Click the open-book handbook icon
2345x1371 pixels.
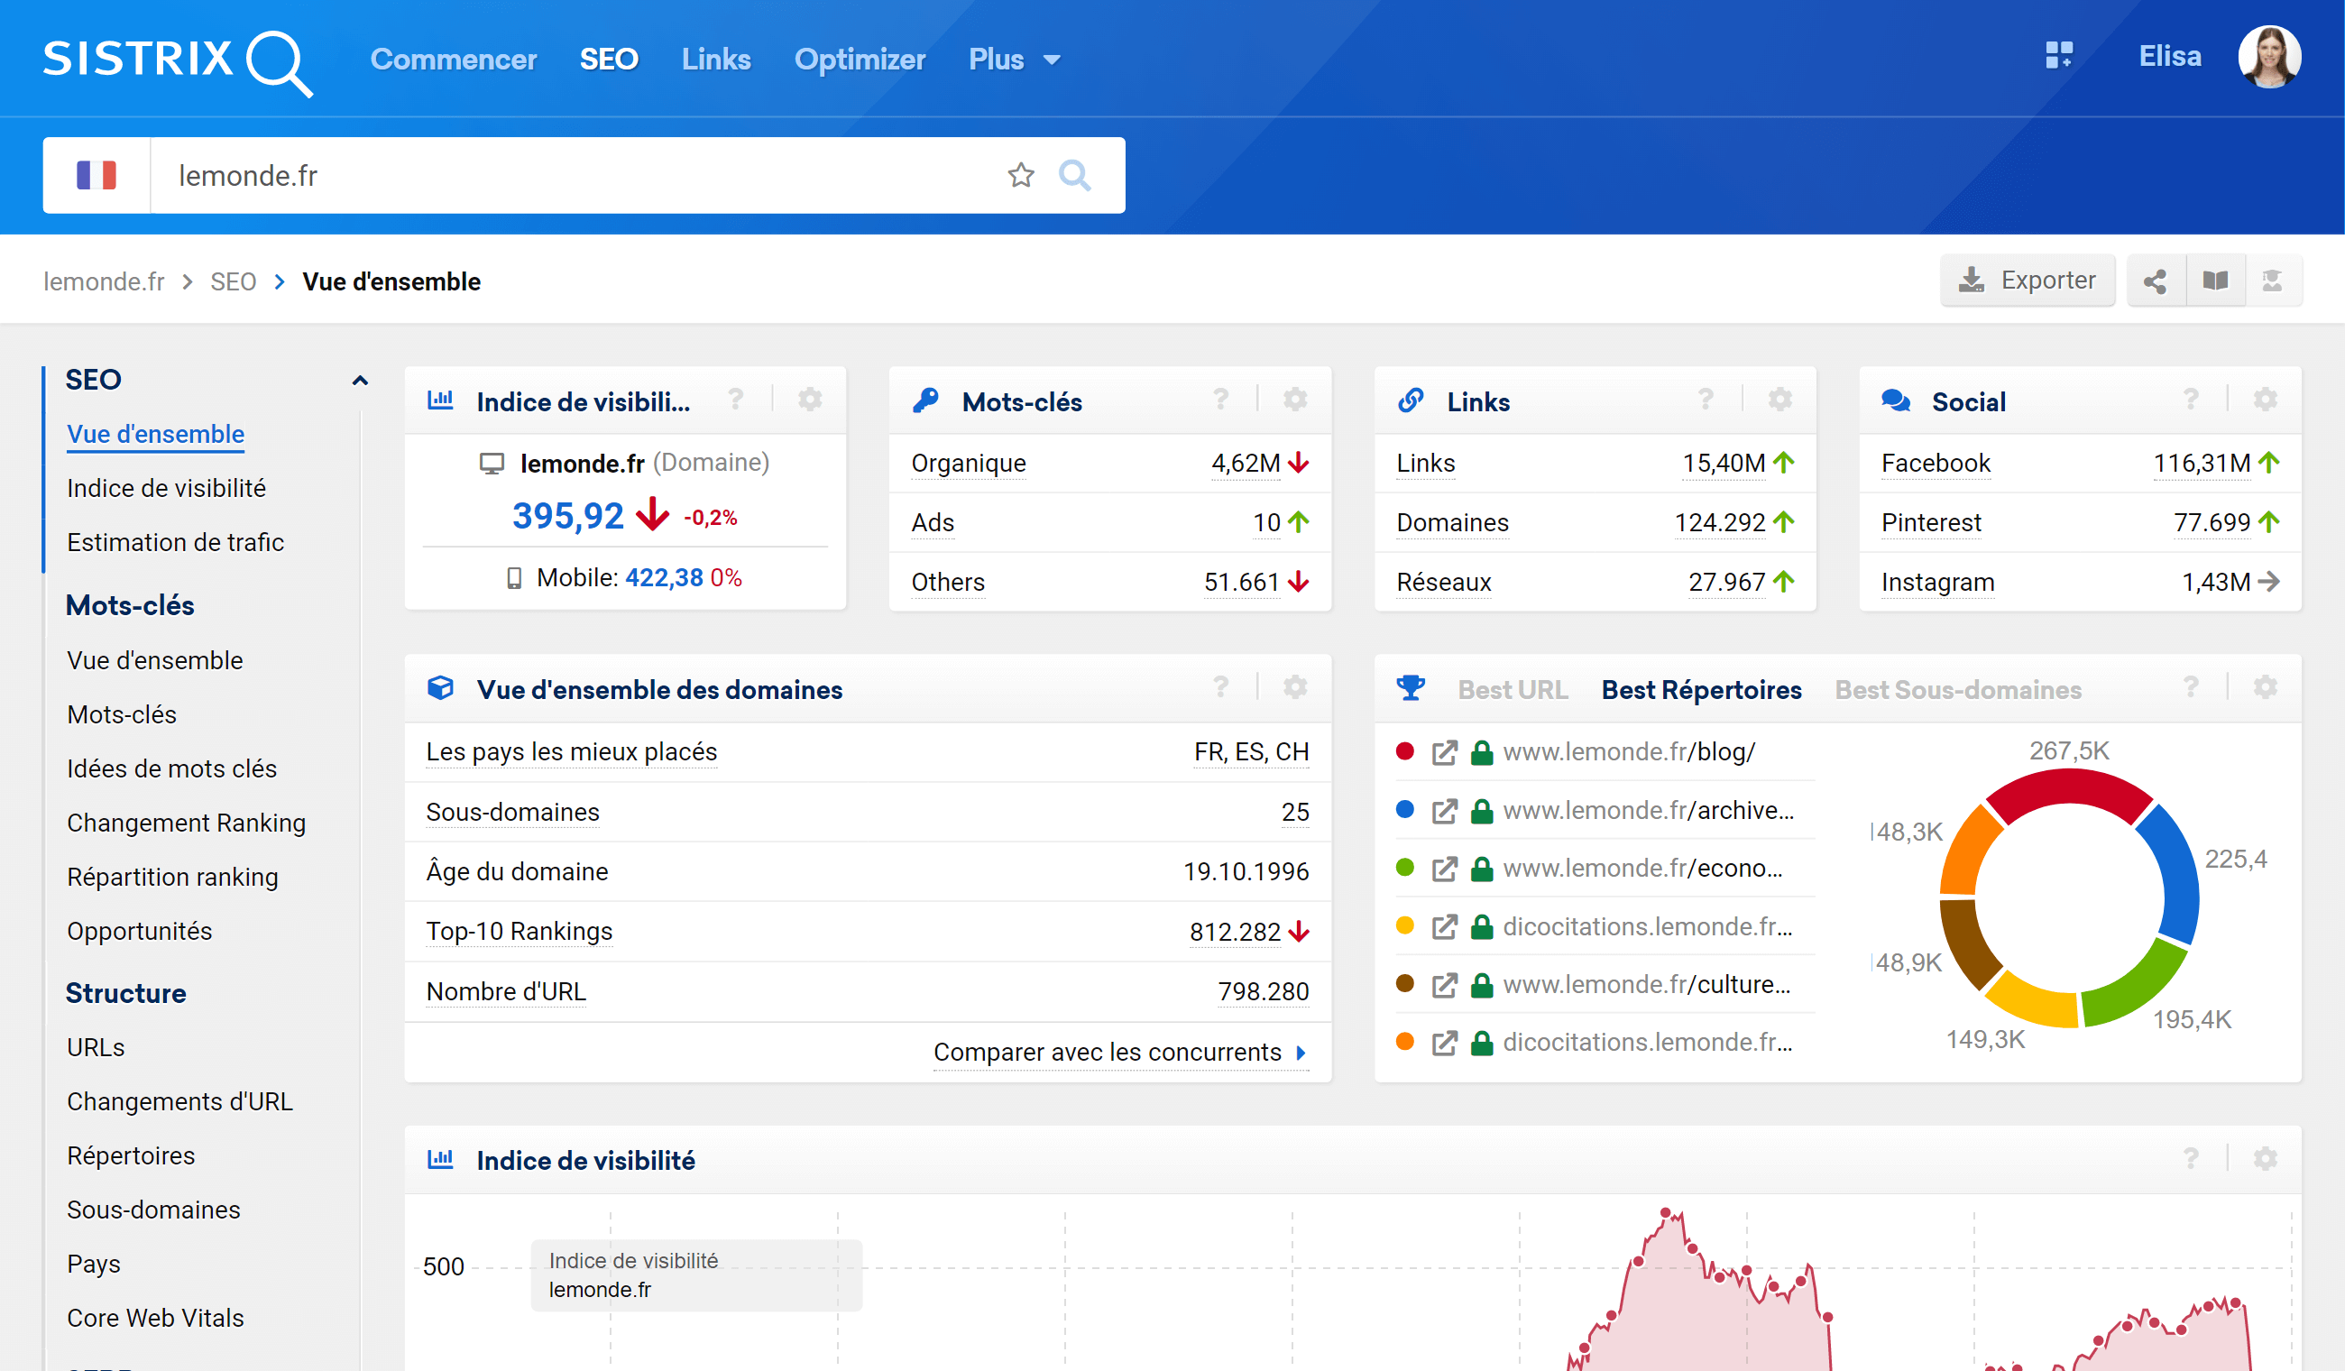coord(2216,281)
